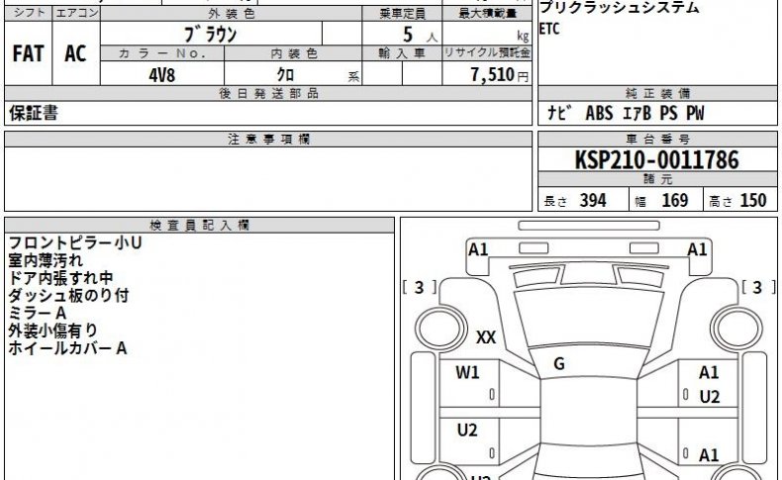This screenshot has height=480, width=782.
Task: Select chassis number KSP210-0011786
Action: coord(657,160)
